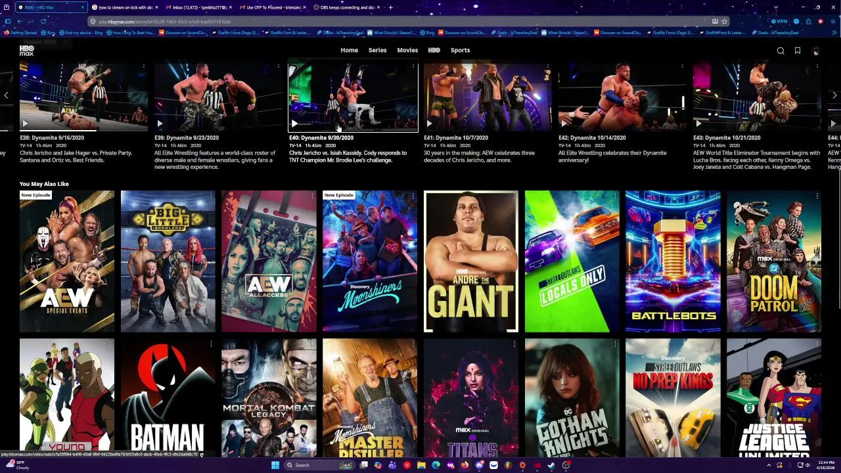Open 'Getting Started' bookmark
The height and width of the screenshot is (473, 841).
[20, 32]
